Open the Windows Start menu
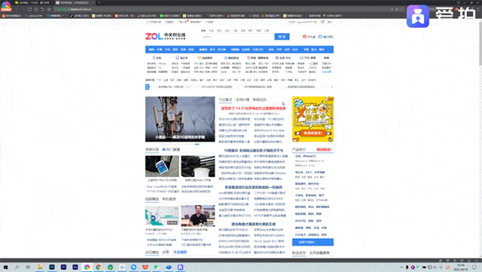Viewport: 482px width, 272px height. [5, 267]
